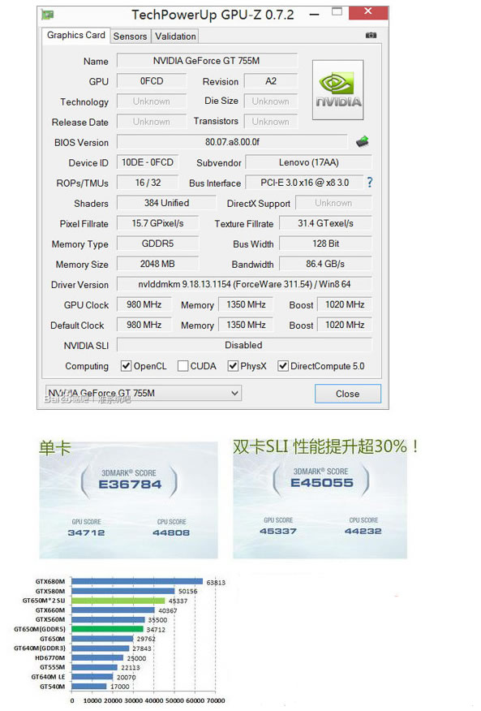The width and height of the screenshot is (481, 711).
Task: Close GPU-Z with the red X
Action: tap(368, 12)
